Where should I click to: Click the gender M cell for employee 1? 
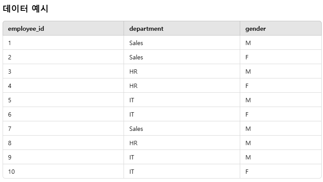281,42
